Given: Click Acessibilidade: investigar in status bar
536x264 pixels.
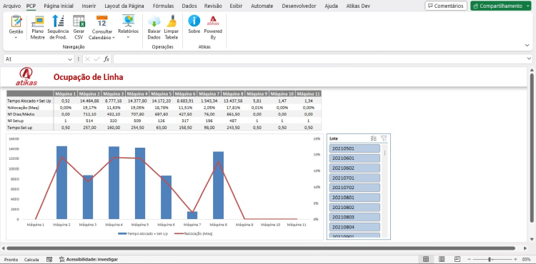Looking at the screenshot, I should point(89,259).
